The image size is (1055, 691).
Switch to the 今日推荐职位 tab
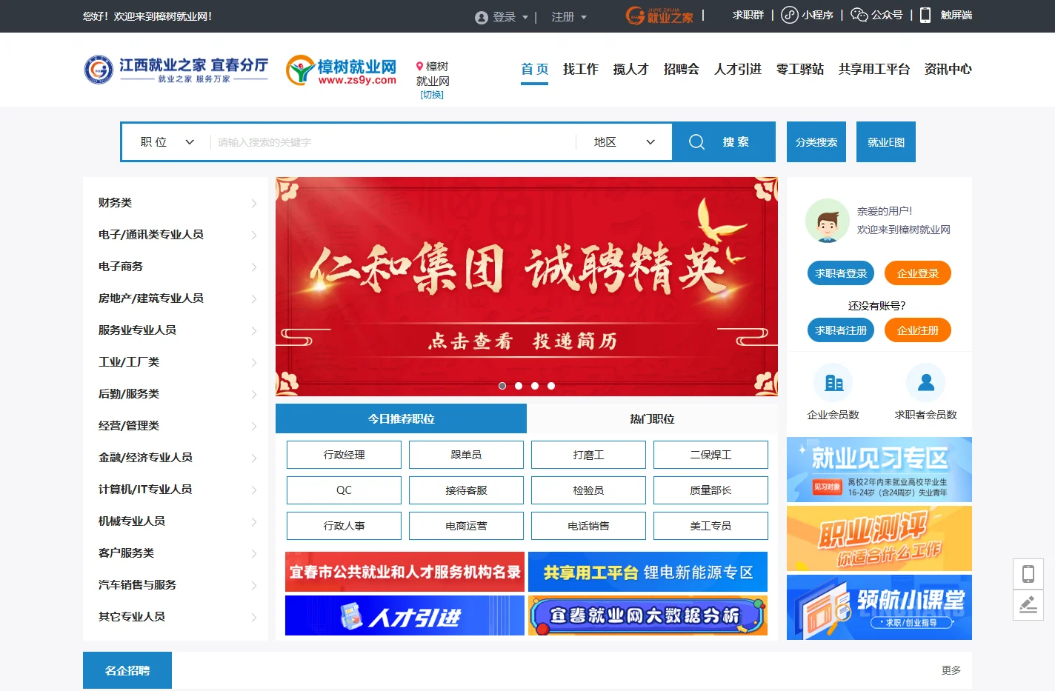(x=401, y=418)
